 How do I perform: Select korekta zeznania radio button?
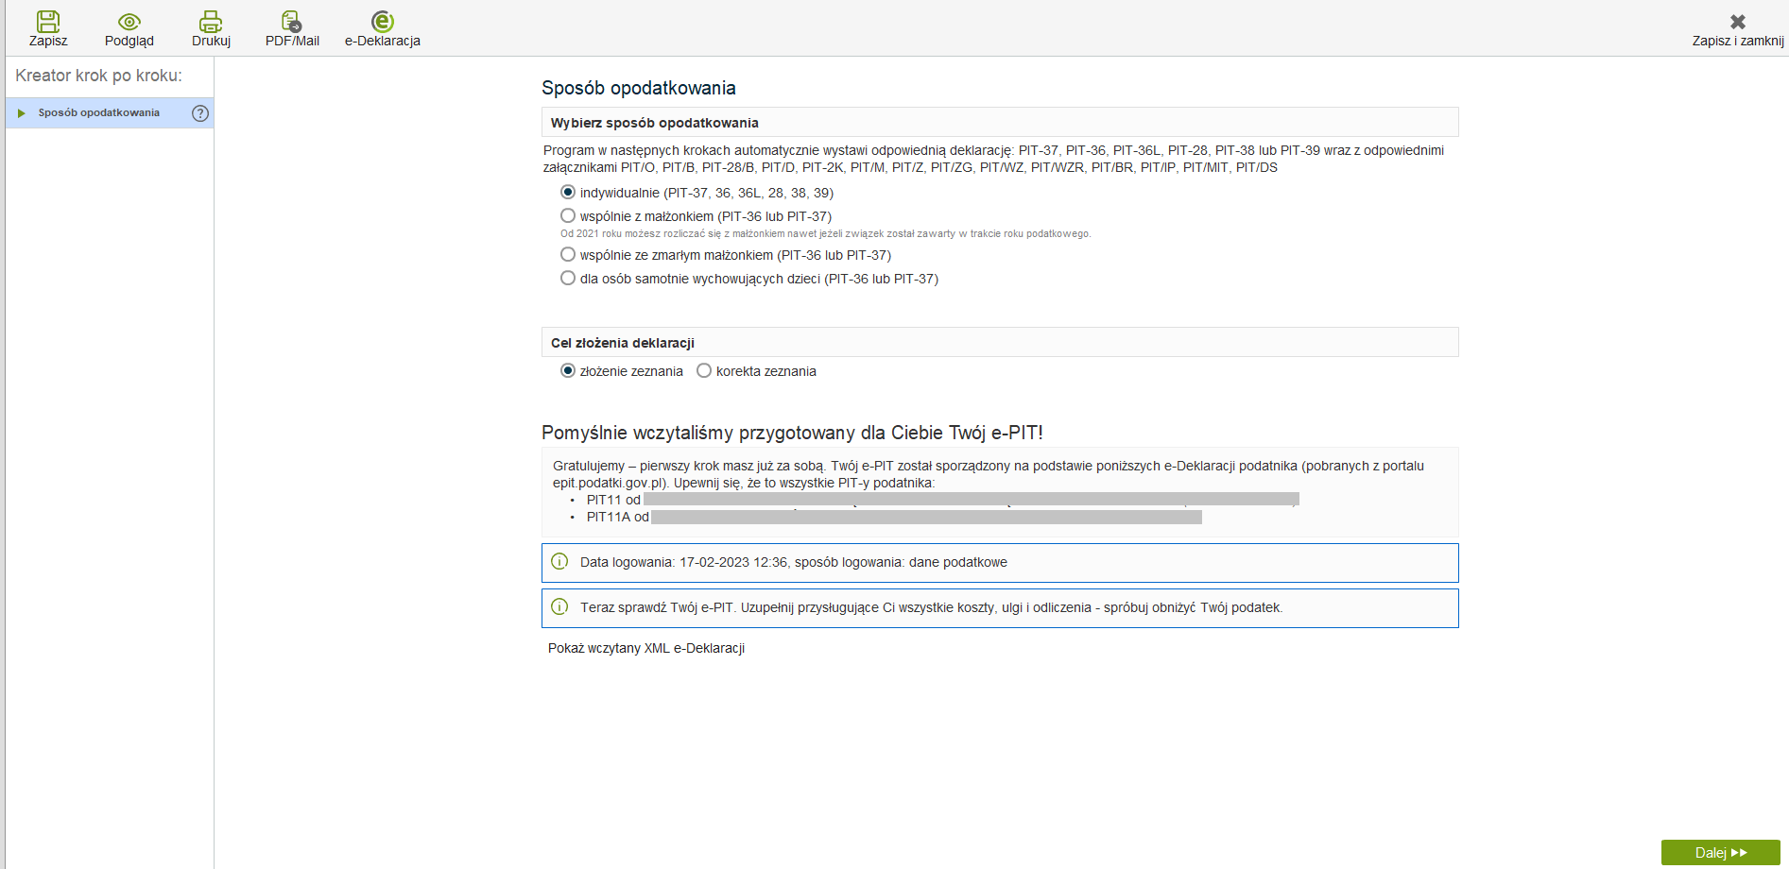point(704,371)
